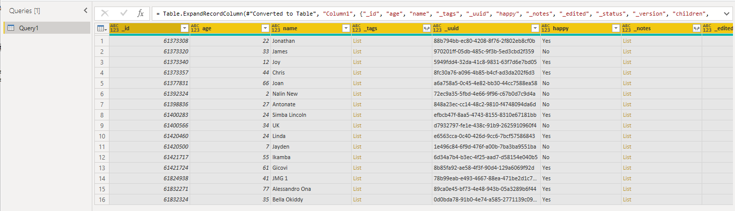Image resolution: width=735 pixels, height=211 pixels.
Task: Click the name cell 'Jonathan'
Action: pos(311,41)
